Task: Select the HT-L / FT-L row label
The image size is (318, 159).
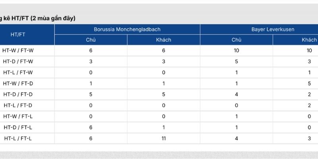Action: 18,138
